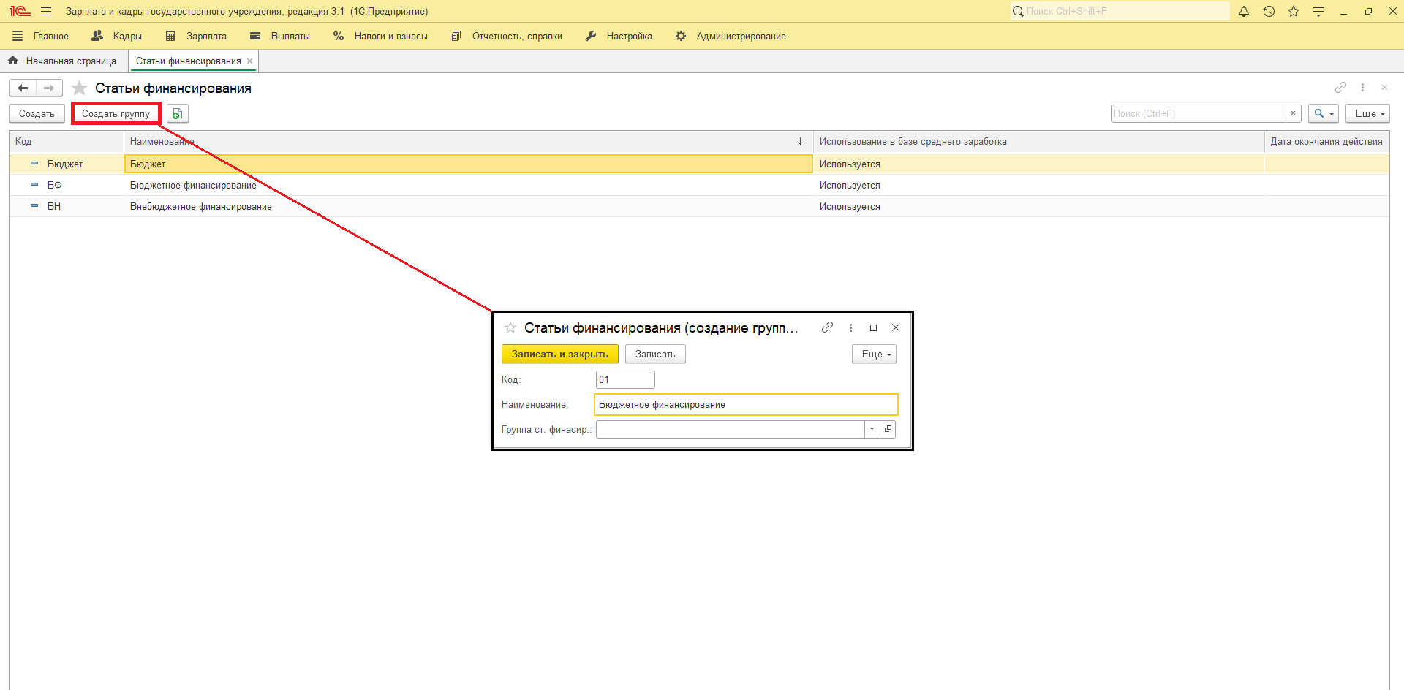Open the Кадры section

[117, 36]
